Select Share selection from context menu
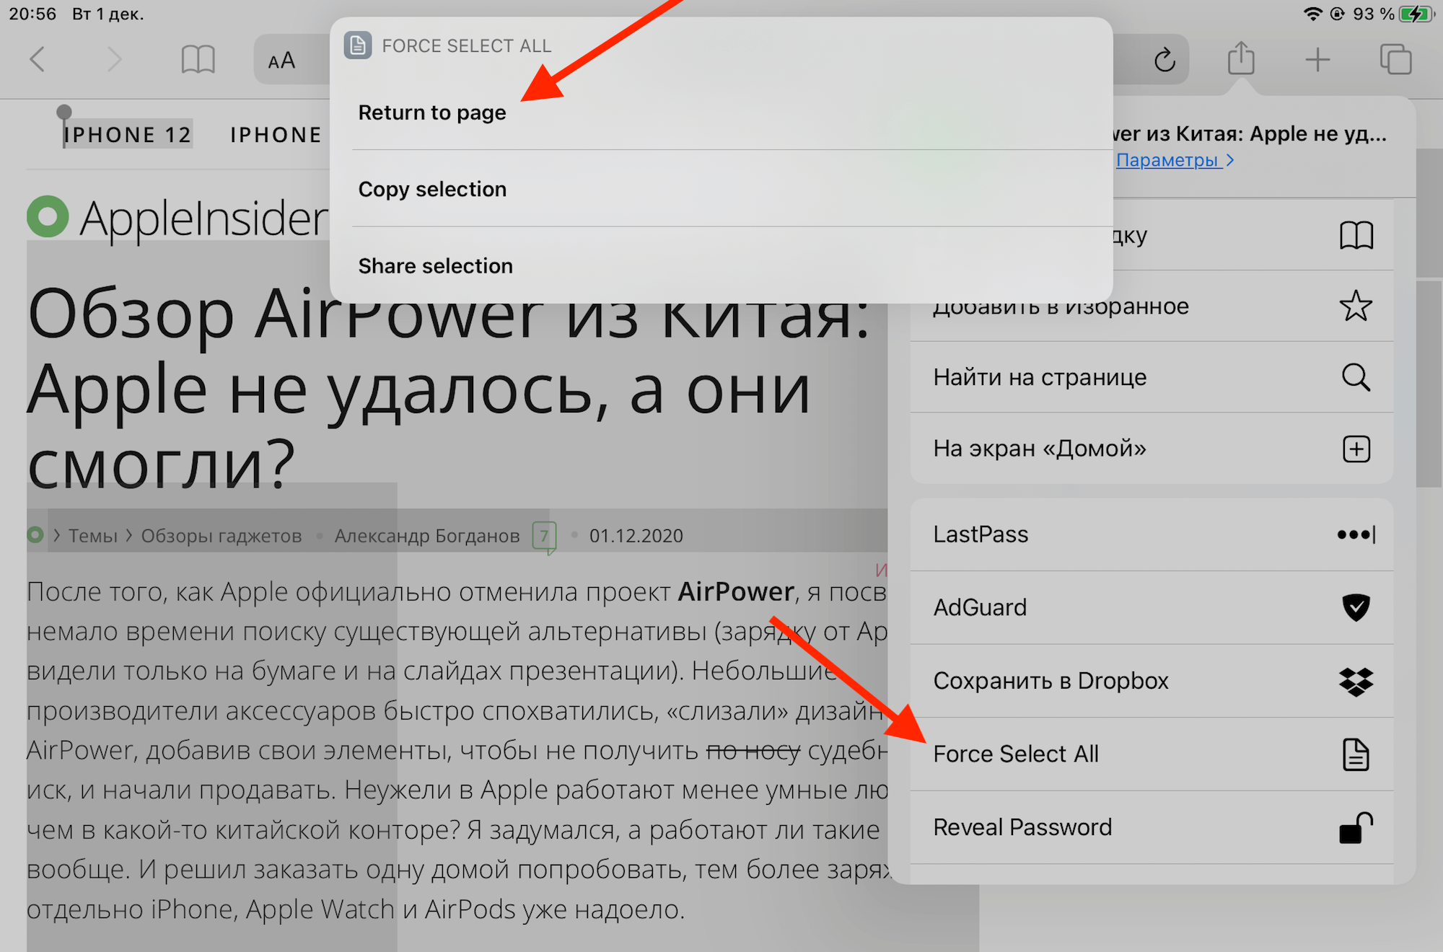1443x952 pixels. pyautogui.click(x=434, y=267)
